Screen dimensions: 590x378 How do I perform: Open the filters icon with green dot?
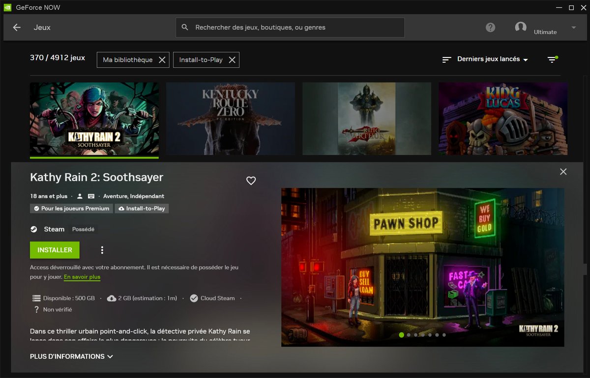point(552,59)
